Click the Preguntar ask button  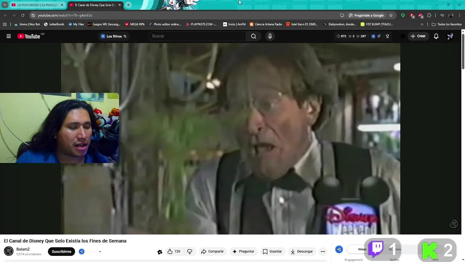[x=243, y=251]
